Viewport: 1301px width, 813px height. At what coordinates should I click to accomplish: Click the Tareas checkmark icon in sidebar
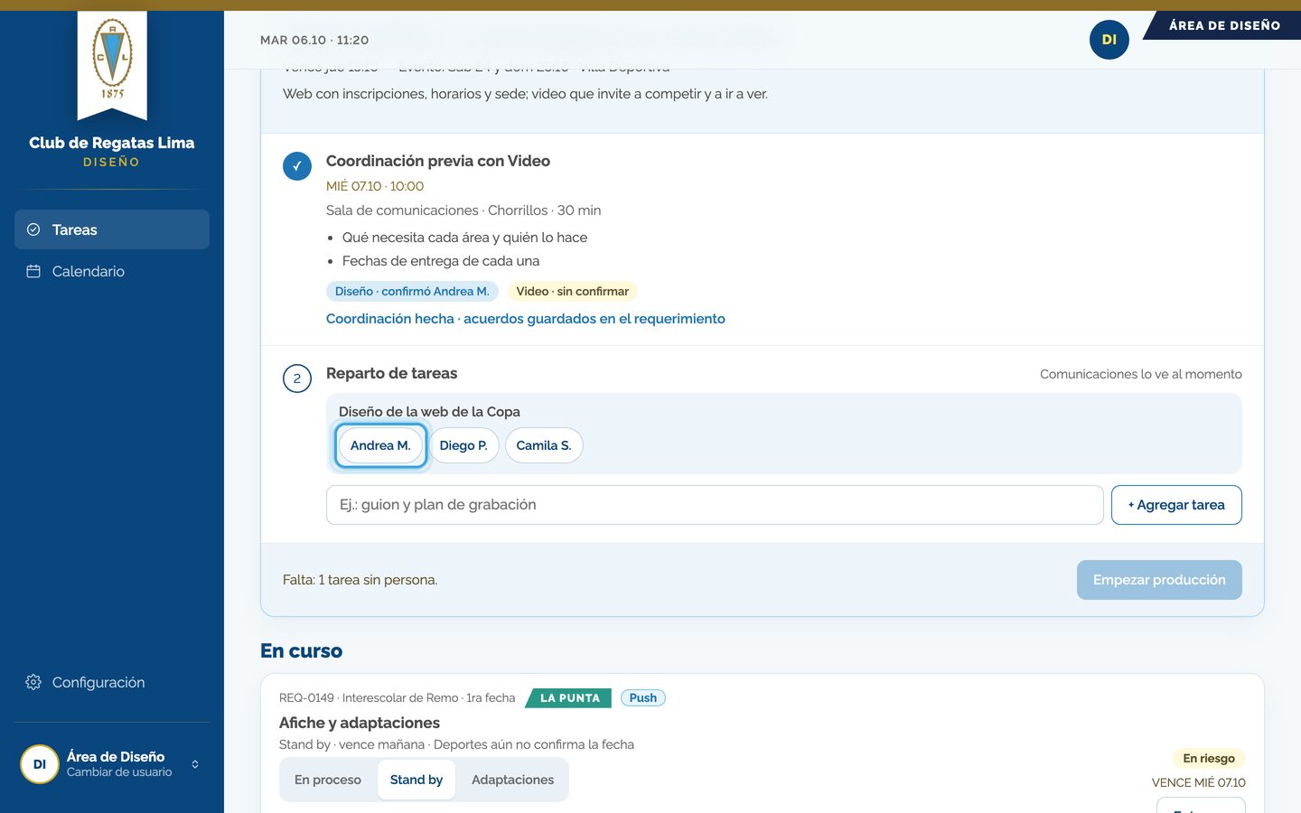(x=33, y=229)
